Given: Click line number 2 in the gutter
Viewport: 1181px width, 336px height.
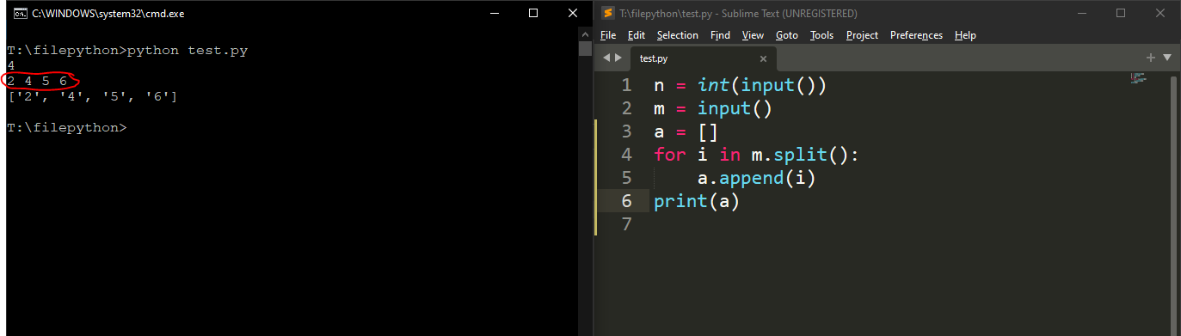Looking at the screenshot, I should coord(626,108).
